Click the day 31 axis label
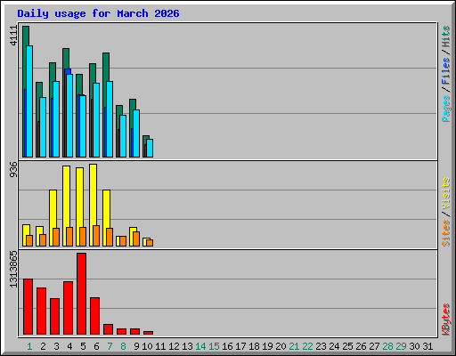456x356 pixels. point(427,346)
